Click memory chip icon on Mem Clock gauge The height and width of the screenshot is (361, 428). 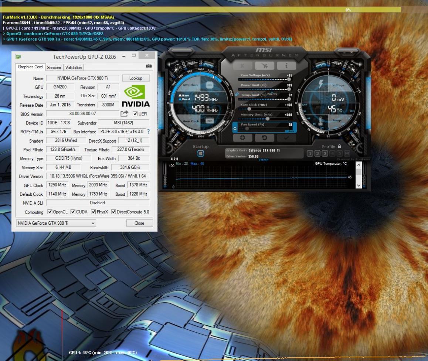point(209,120)
